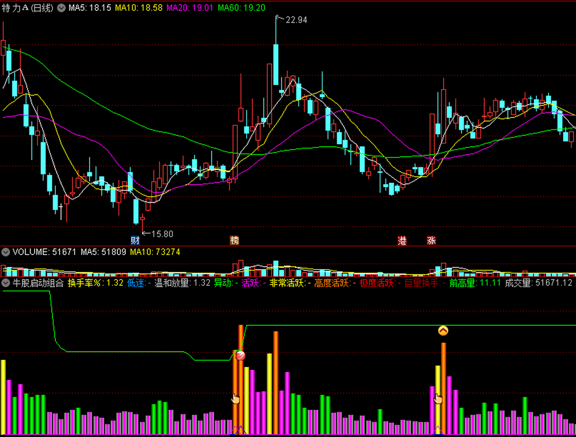The height and width of the screenshot is (437, 576).
Task: Click the 特力A (日线) chart title
Action: click(27, 8)
